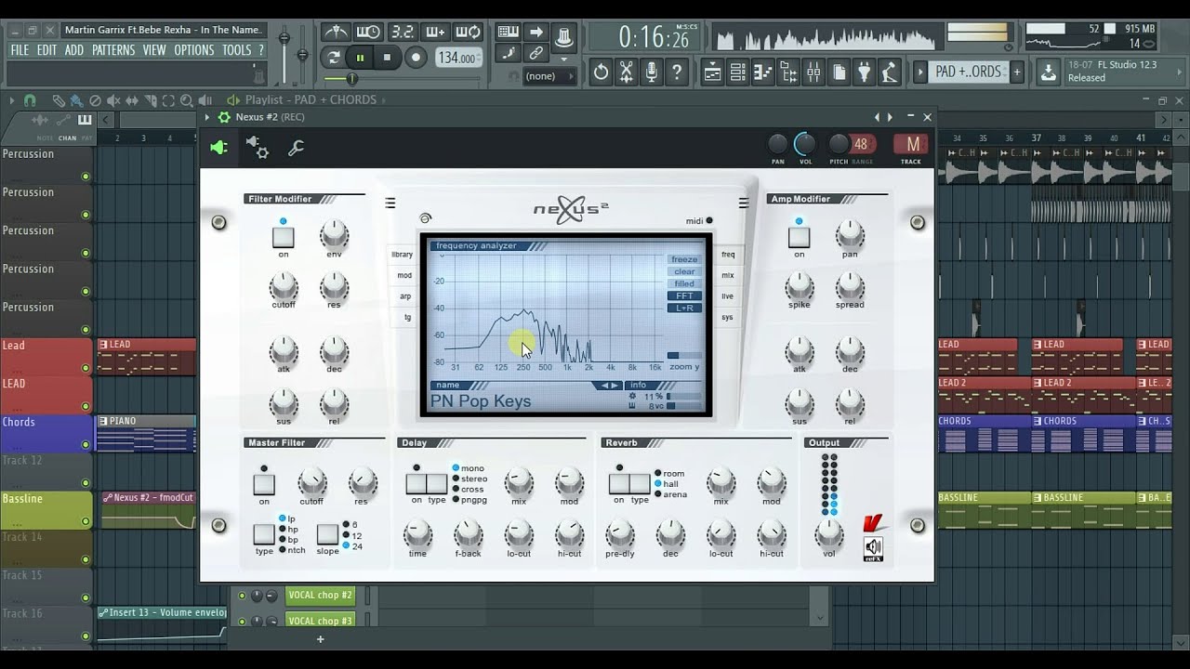
Task: Click the filled button in frequency analyzer
Action: (684, 284)
